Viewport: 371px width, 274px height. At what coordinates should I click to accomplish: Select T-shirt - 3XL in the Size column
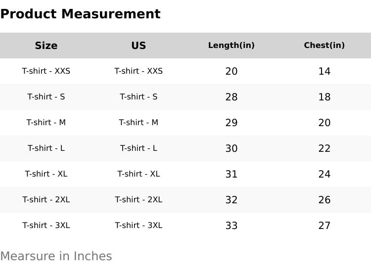point(46,226)
